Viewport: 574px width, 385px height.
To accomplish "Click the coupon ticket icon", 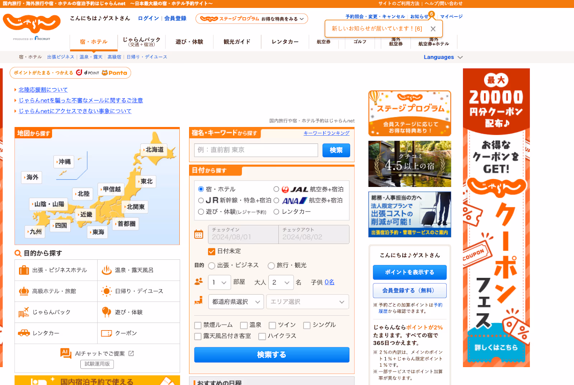I will [x=107, y=333].
